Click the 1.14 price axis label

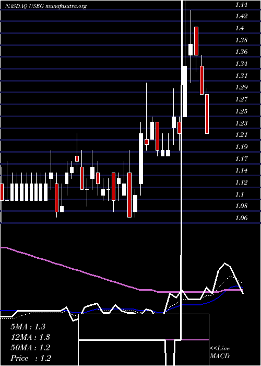241,170
